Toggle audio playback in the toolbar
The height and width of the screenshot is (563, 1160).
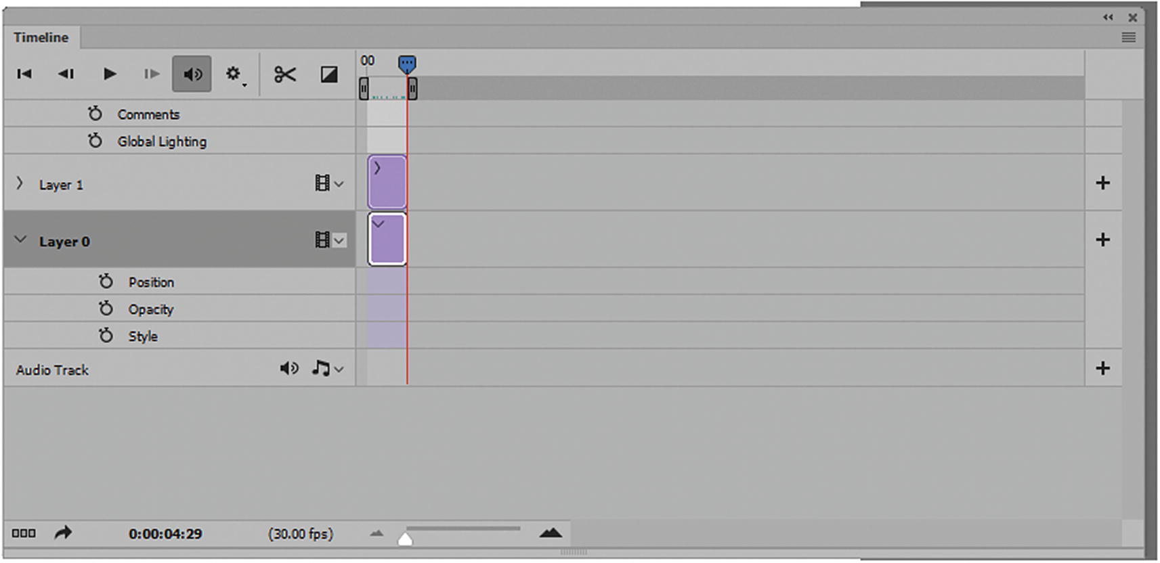coord(192,74)
